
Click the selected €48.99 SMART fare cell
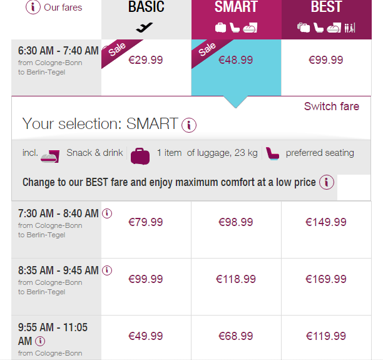236,60
